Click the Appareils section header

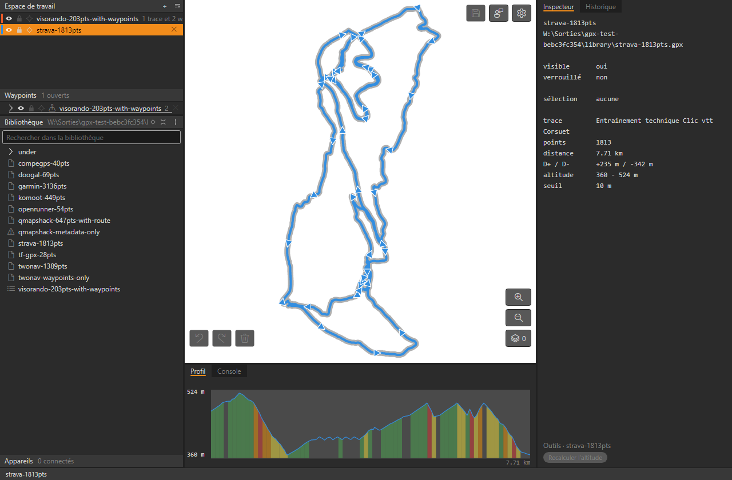coord(91,461)
